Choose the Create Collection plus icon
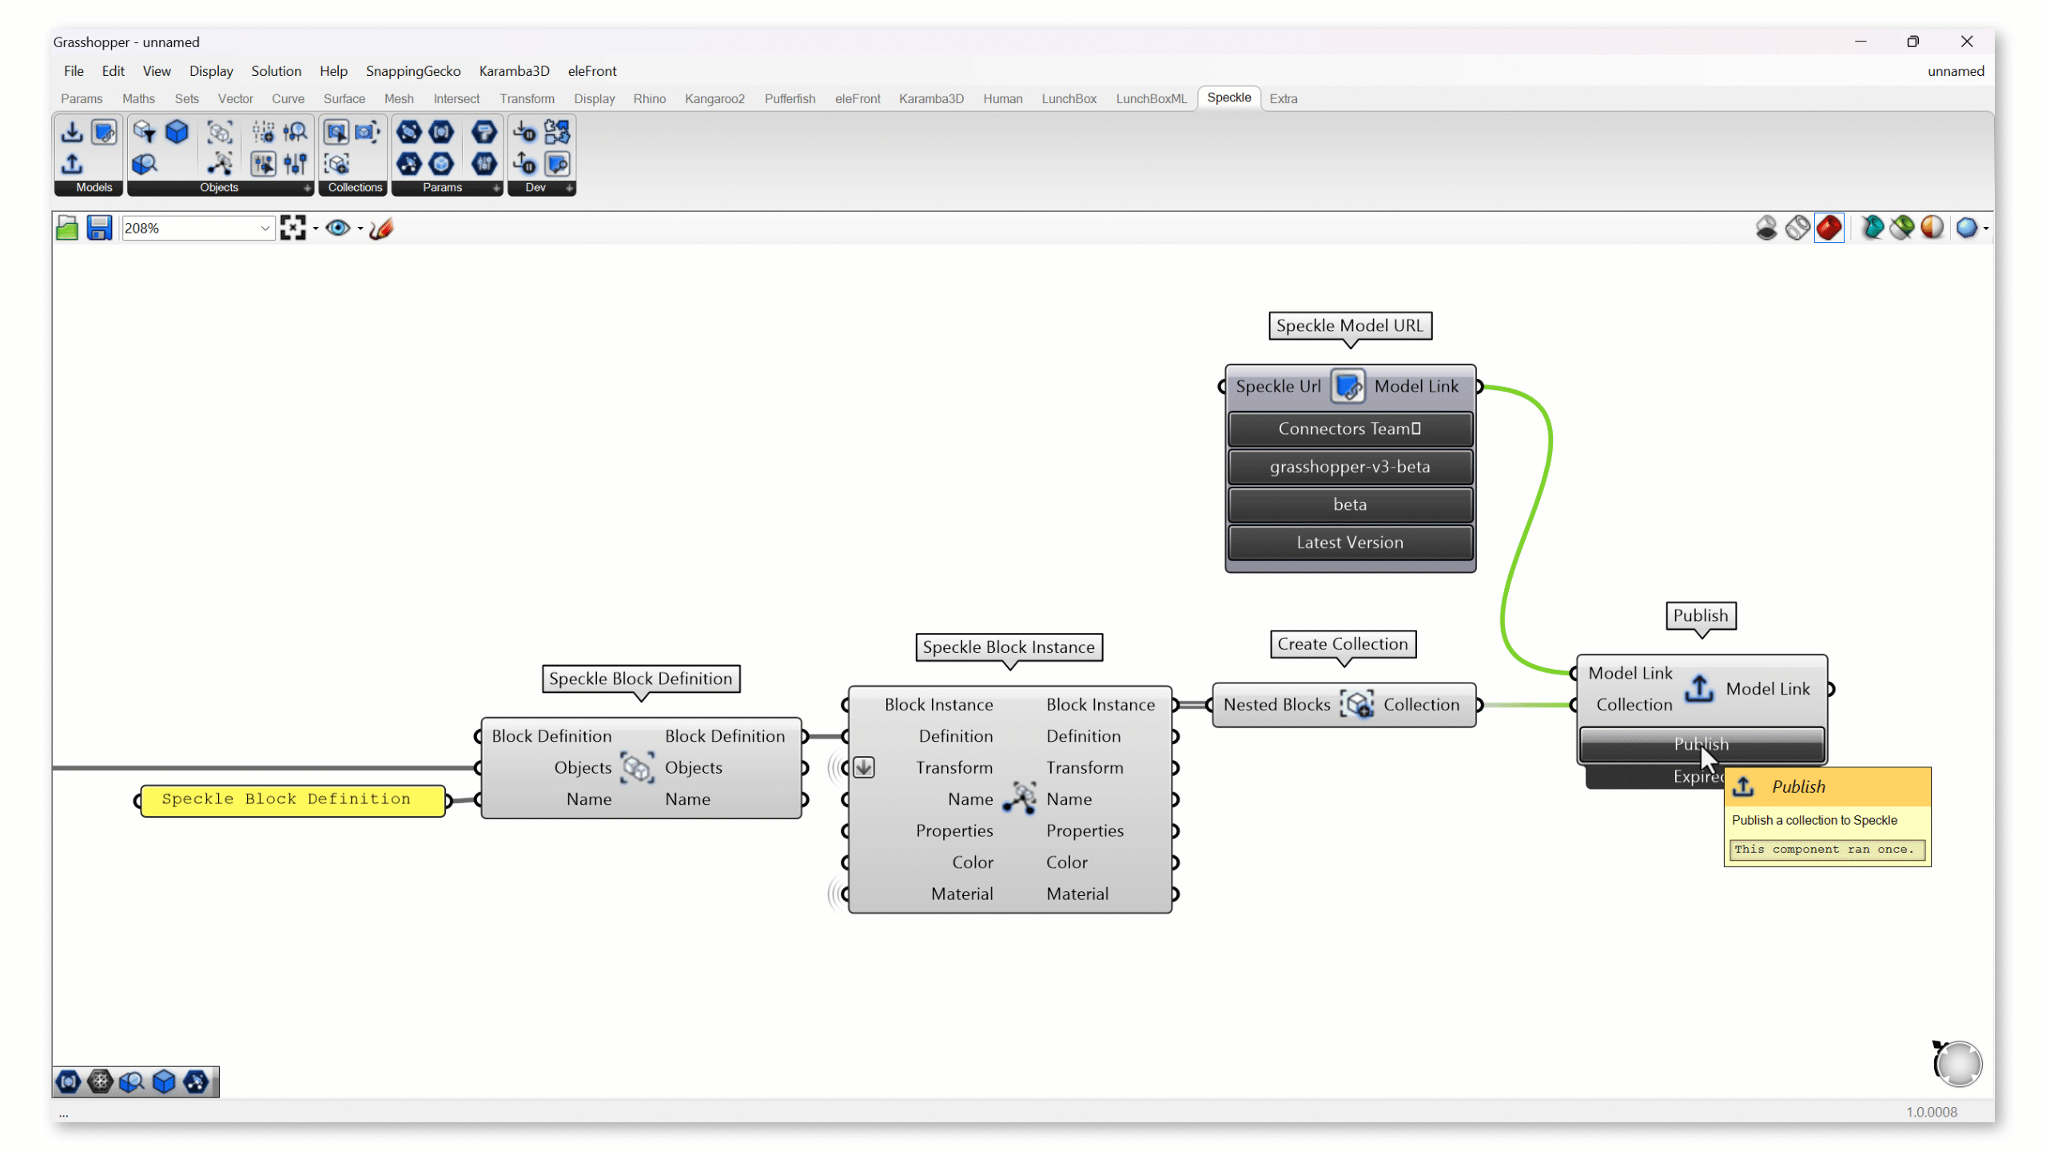This screenshot has height=1151, width=2046. point(336,164)
